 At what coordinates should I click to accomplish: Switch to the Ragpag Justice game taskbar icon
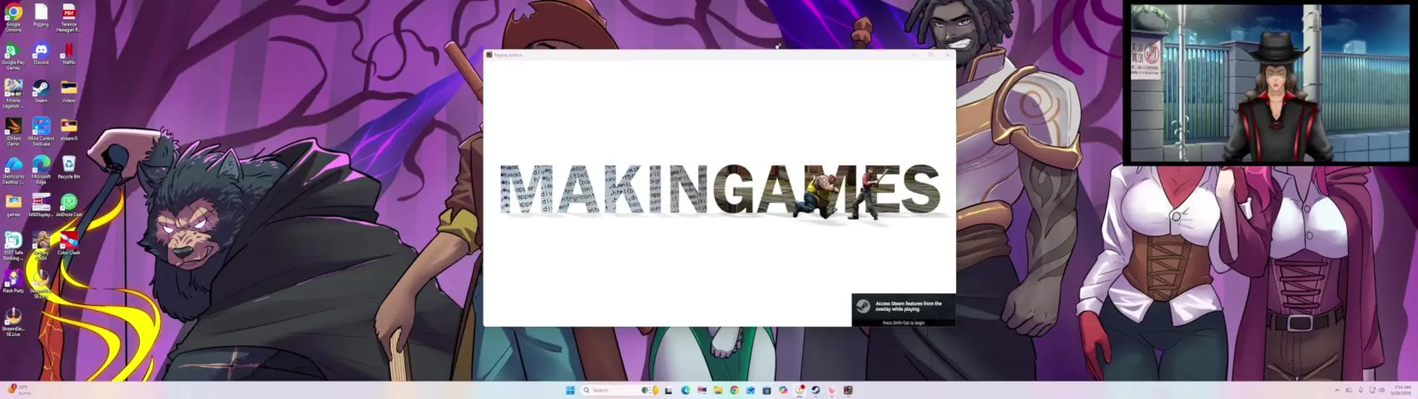[848, 390]
